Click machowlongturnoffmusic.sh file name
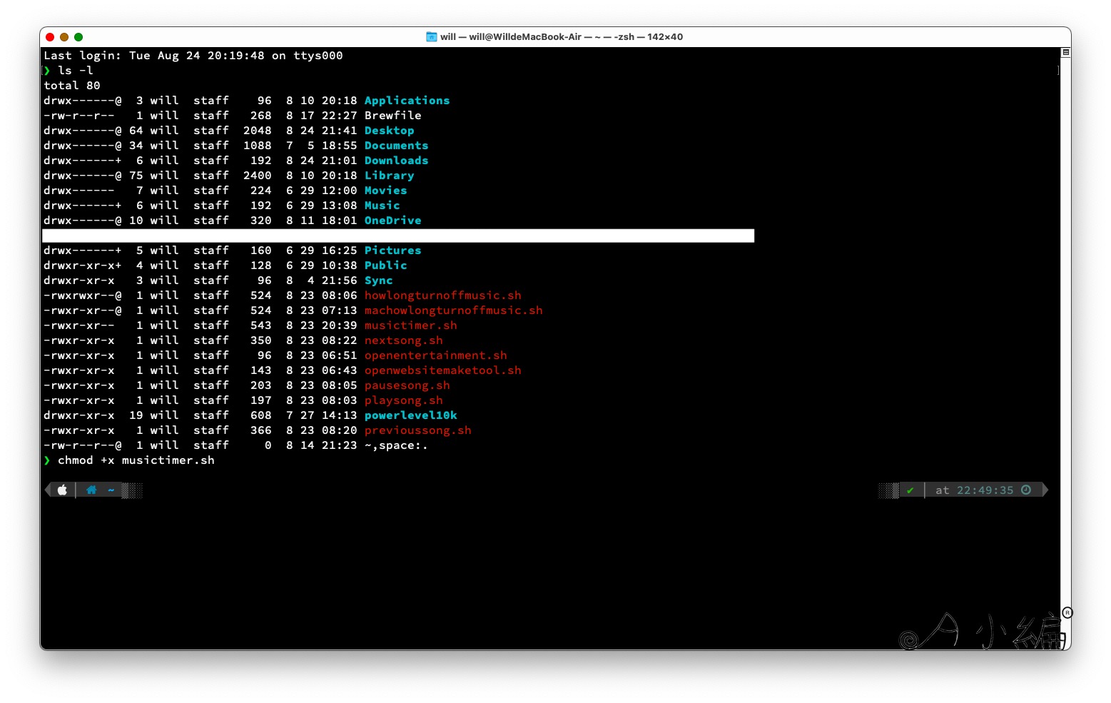The image size is (1111, 703). point(453,310)
